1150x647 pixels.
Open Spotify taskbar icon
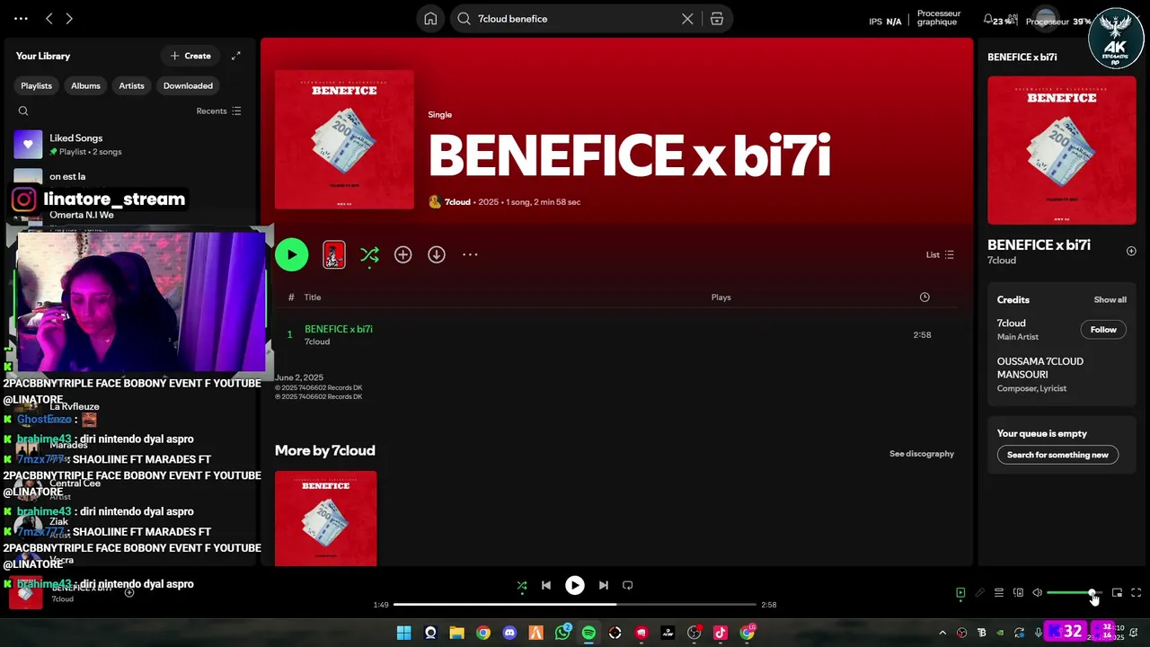[x=588, y=633]
